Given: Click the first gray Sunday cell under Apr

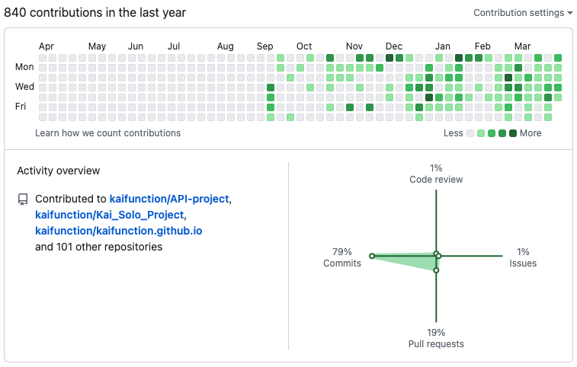Looking at the screenshot, I should [x=43, y=58].
